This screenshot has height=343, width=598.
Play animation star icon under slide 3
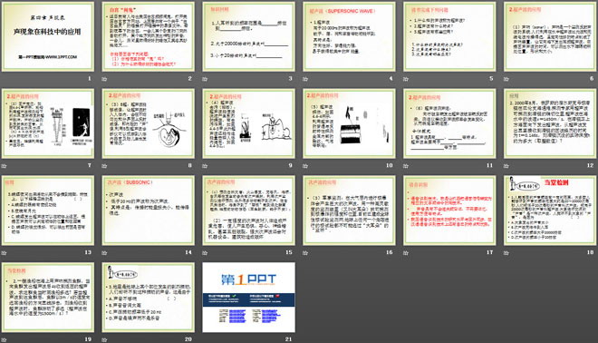click(x=205, y=79)
